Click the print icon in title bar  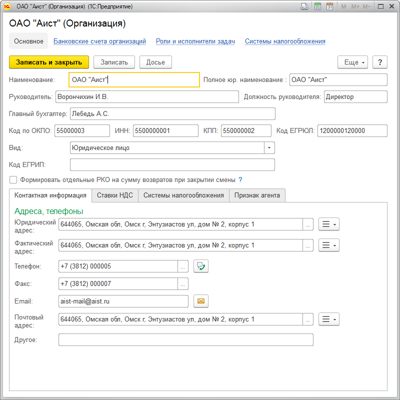[x=304, y=6]
